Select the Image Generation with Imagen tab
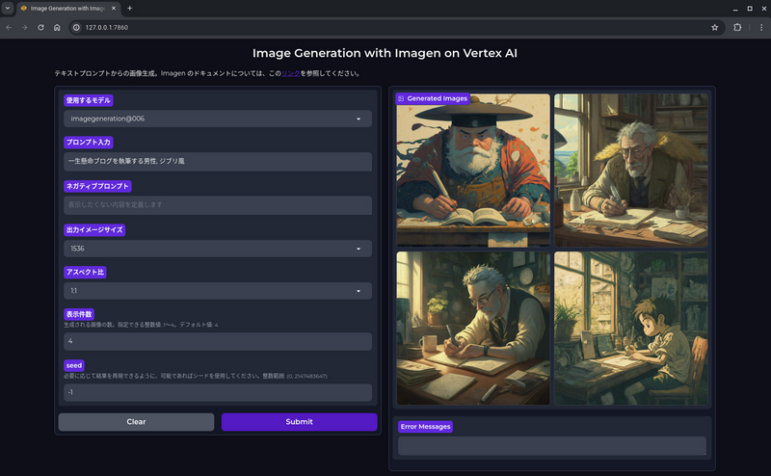 (67, 9)
